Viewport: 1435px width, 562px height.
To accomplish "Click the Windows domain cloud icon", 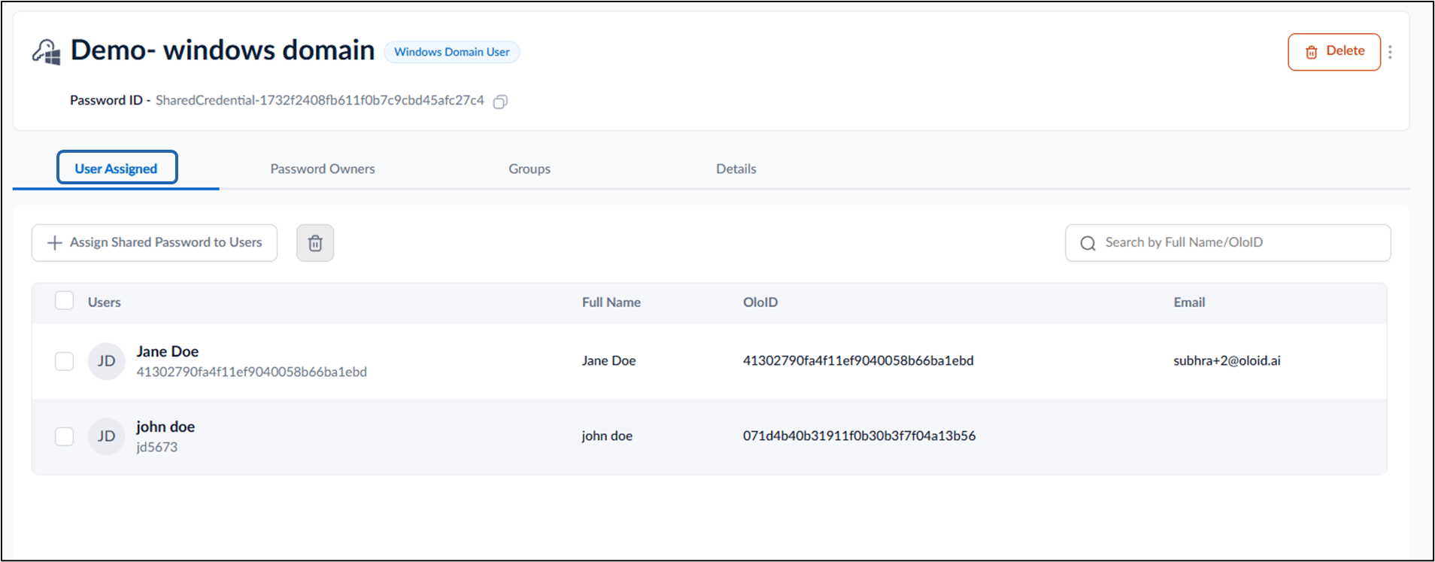I will [47, 52].
